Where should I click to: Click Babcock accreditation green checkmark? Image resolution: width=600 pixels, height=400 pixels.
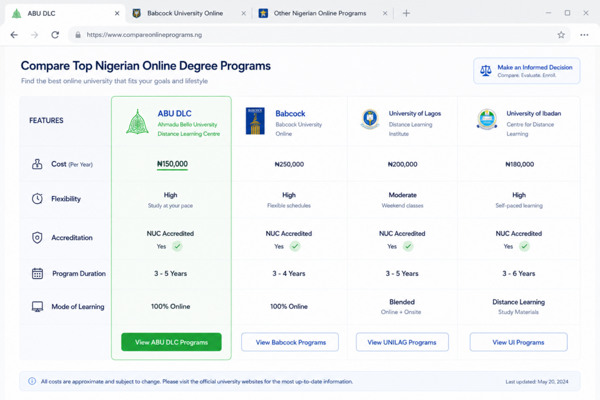click(x=295, y=247)
